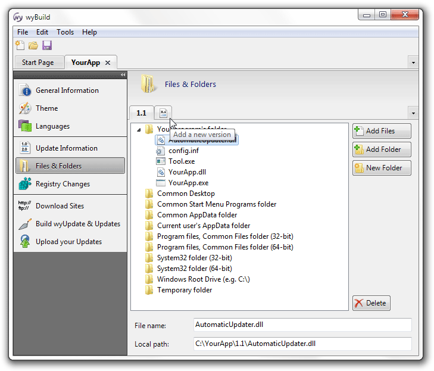Select the YourApp project tab
Viewport: 434px width, 371px height.
point(86,63)
